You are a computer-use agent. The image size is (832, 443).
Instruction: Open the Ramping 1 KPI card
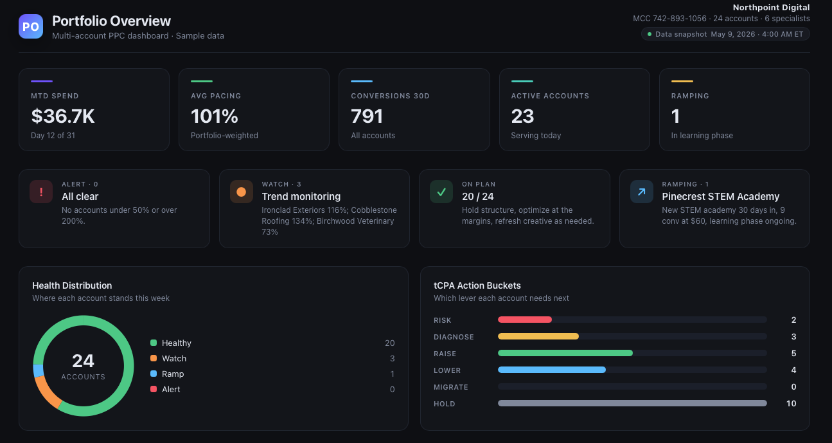coord(734,110)
